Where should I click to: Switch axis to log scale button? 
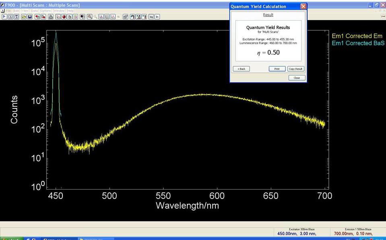(x=151, y=17)
